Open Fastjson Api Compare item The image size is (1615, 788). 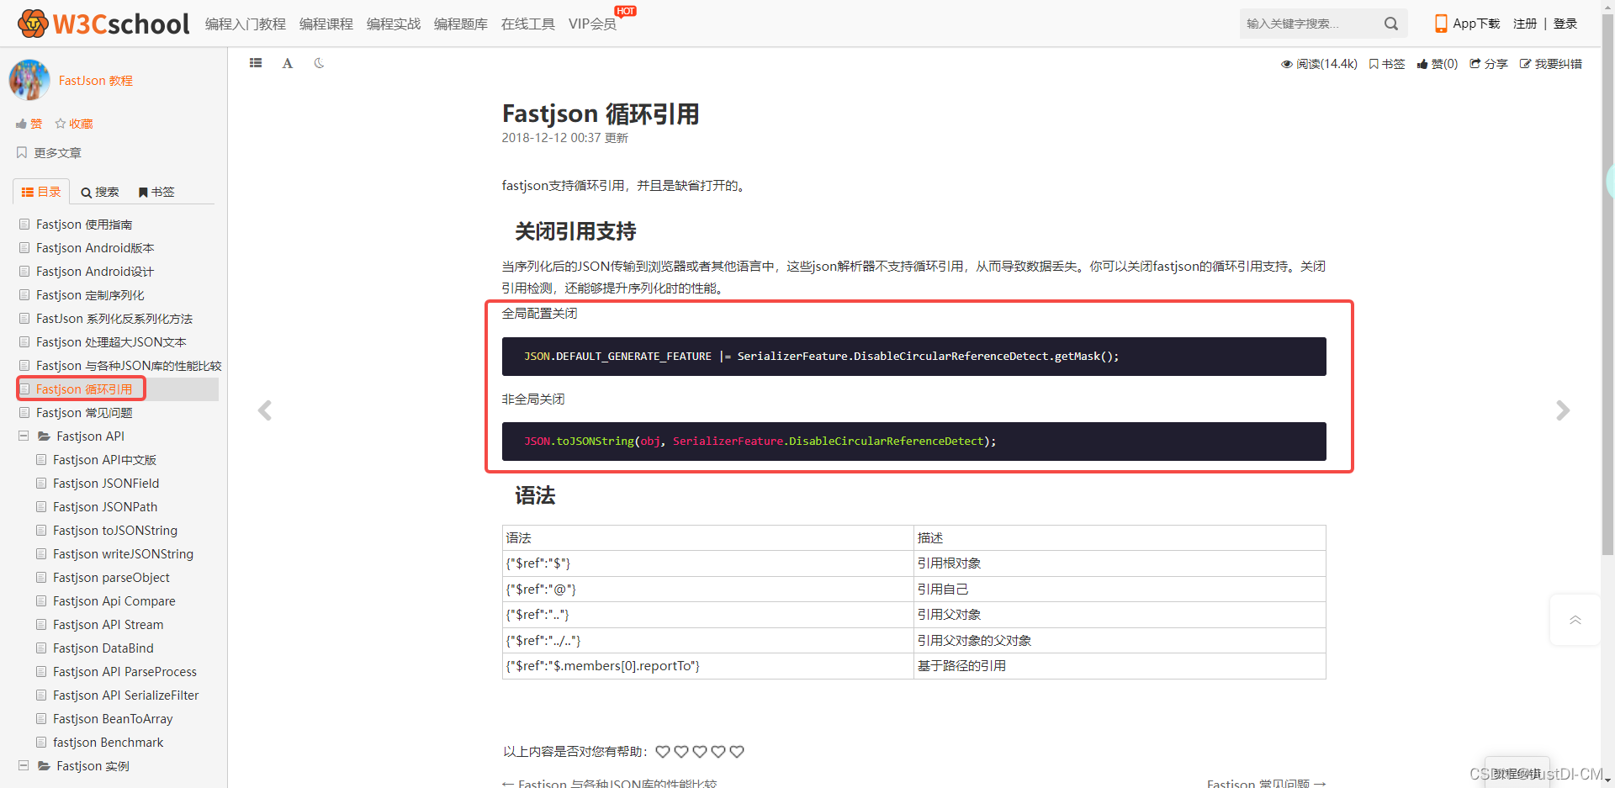(114, 601)
